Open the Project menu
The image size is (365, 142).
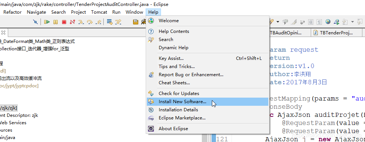point(78,12)
